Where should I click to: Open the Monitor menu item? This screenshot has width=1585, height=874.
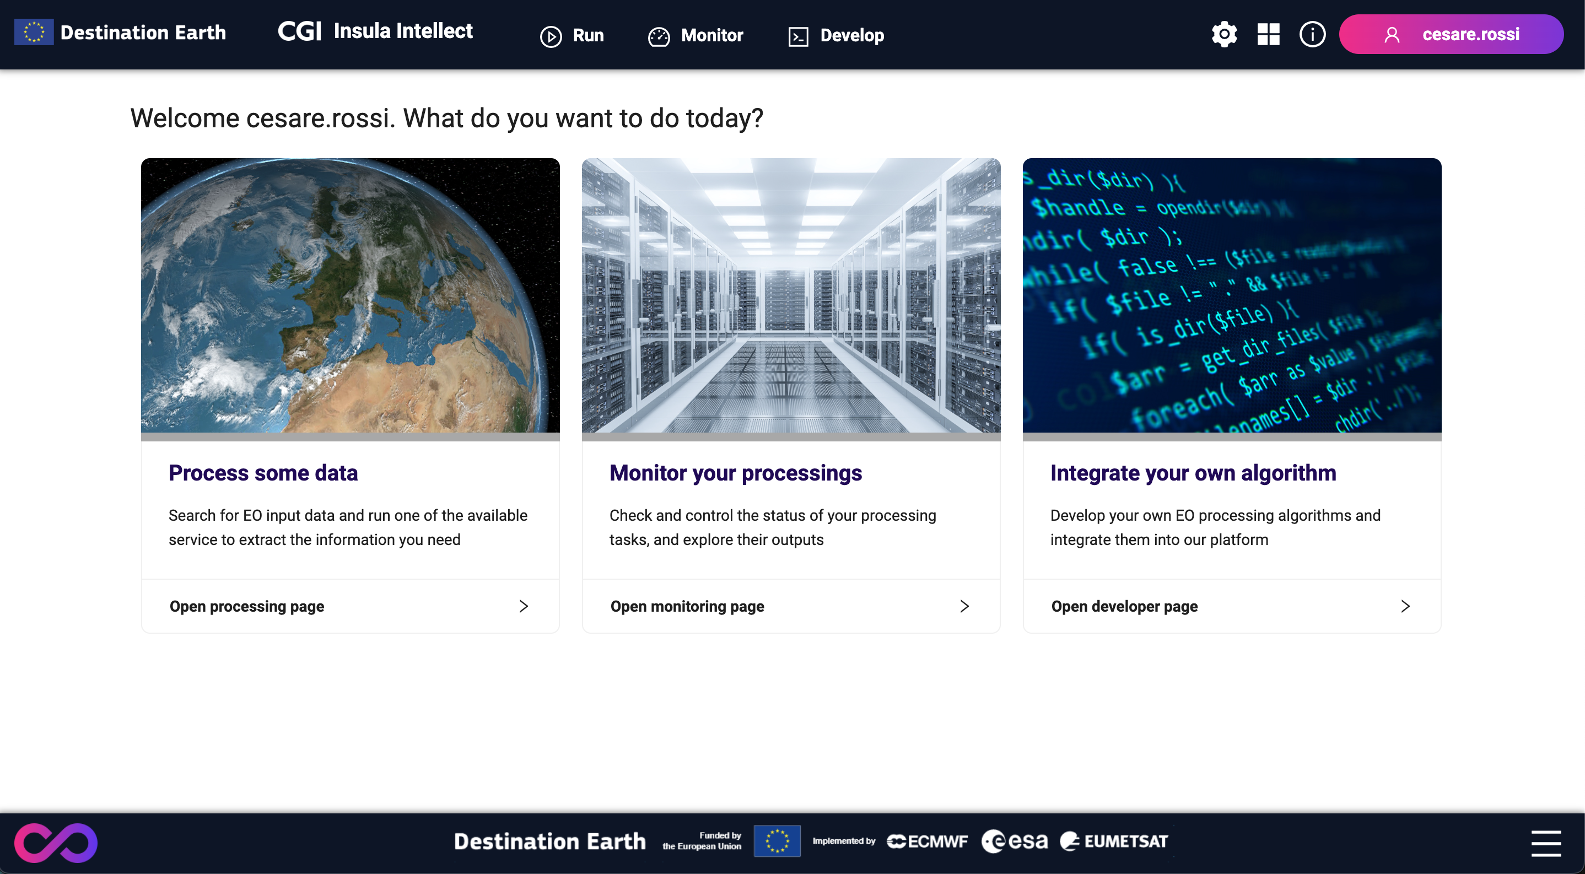click(x=696, y=36)
